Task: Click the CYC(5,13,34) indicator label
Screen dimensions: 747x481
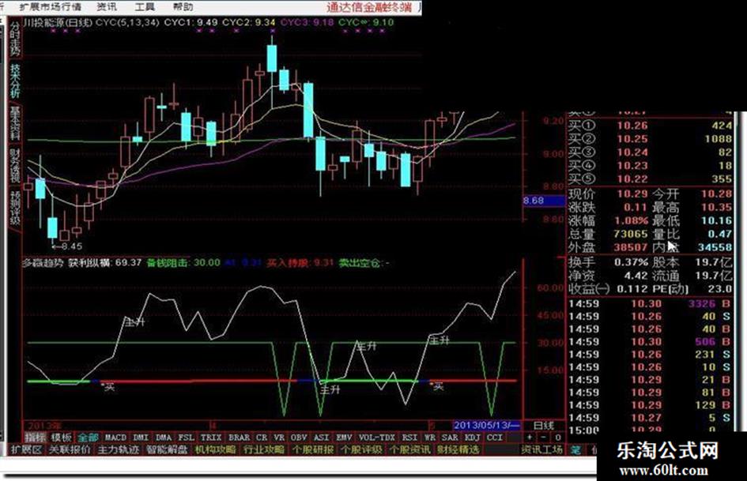Action: click(127, 22)
